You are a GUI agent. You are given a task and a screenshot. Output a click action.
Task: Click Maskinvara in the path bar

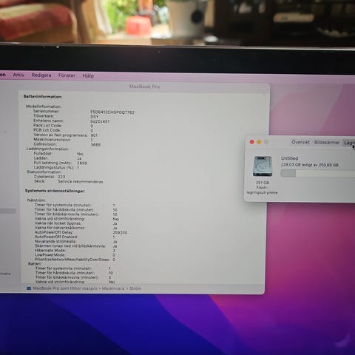pos(113,288)
